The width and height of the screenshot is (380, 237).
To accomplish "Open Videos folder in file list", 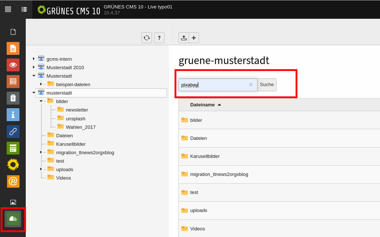I will (198, 229).
